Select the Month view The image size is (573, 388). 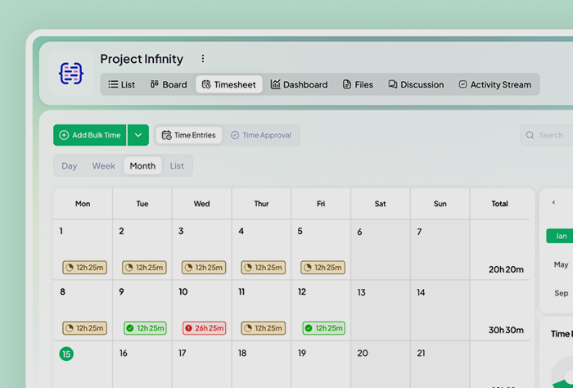pyautogui.click(x=142, y=166)
